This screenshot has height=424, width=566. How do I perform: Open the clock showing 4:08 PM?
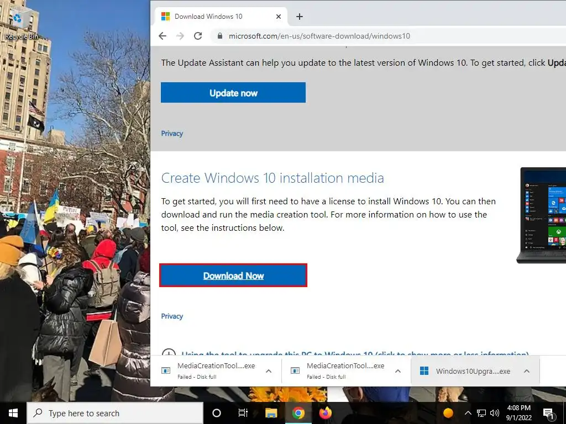tap(518, 413)
